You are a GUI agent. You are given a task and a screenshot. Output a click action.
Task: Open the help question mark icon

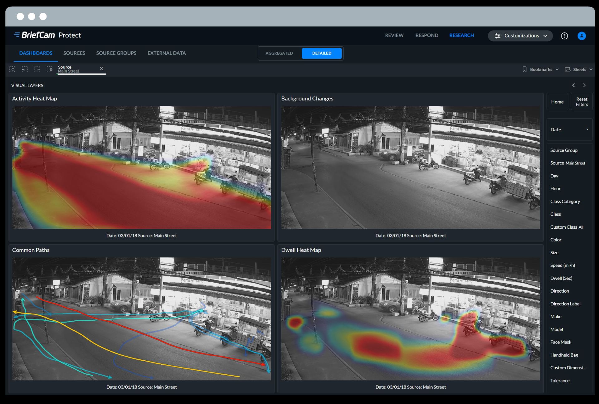(564, 36)
